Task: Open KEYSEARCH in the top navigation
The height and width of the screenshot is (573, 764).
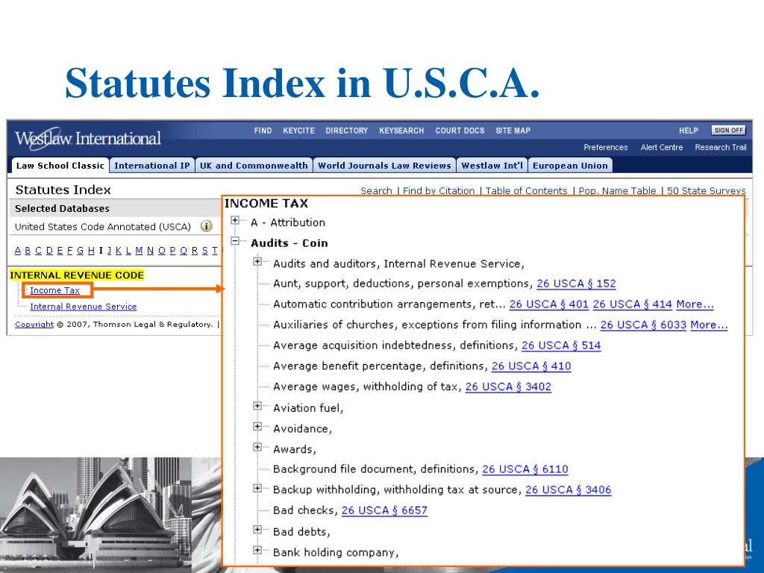Action: pos(401,131)
